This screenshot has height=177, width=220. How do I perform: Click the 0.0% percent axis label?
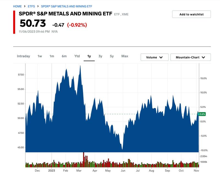[x=203, y=121]
